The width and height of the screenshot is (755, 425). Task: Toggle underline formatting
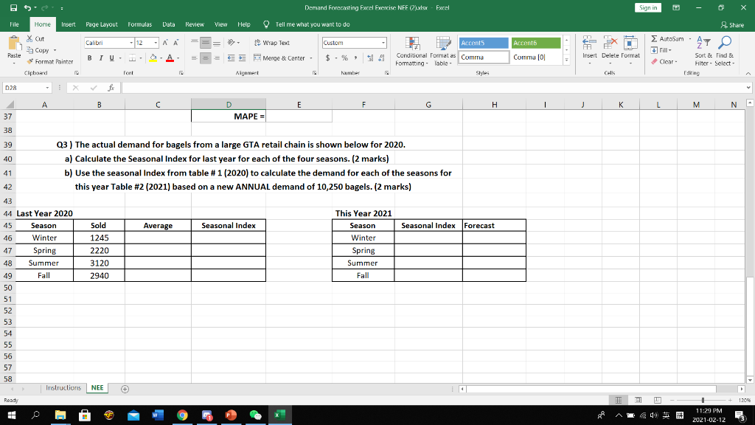point(111,57)
